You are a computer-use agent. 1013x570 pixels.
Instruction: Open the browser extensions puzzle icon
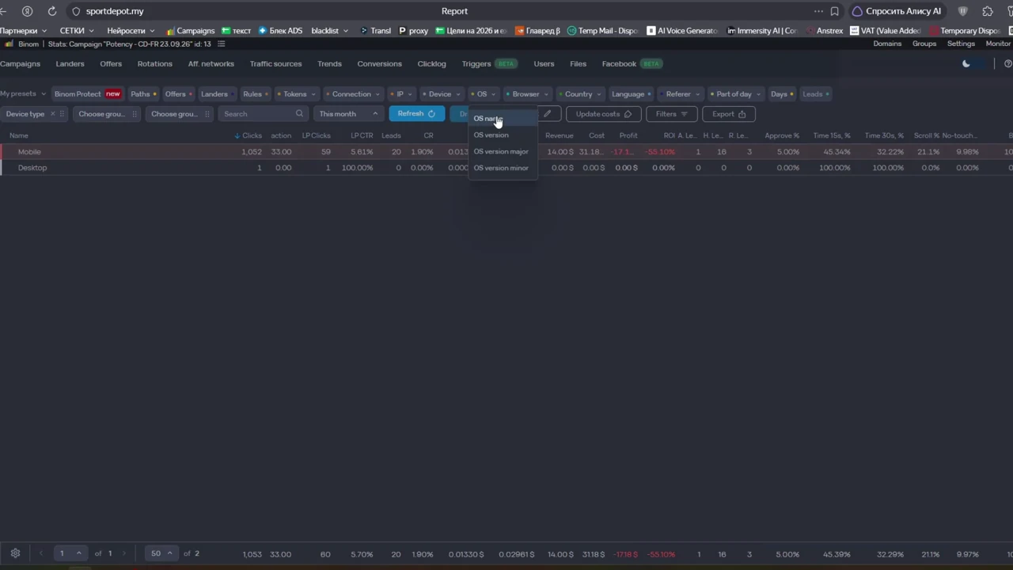point(988,11)
